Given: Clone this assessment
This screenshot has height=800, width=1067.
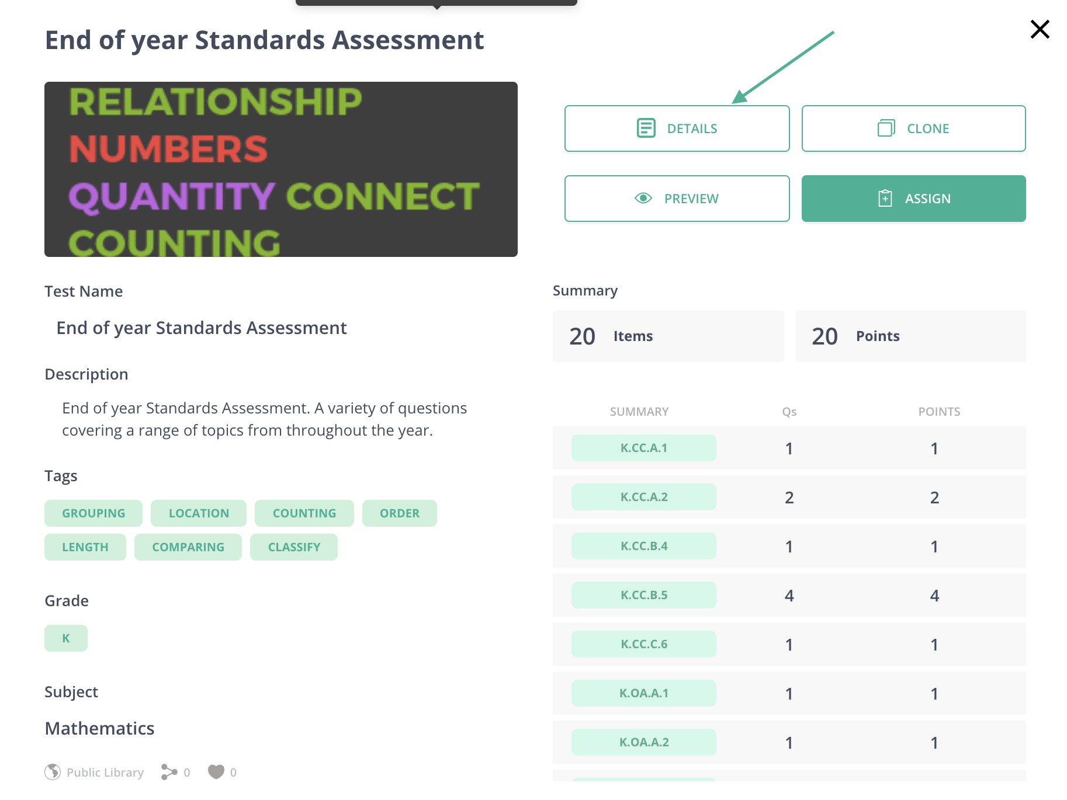Looking at the screenshot, I should coord(913,128).
